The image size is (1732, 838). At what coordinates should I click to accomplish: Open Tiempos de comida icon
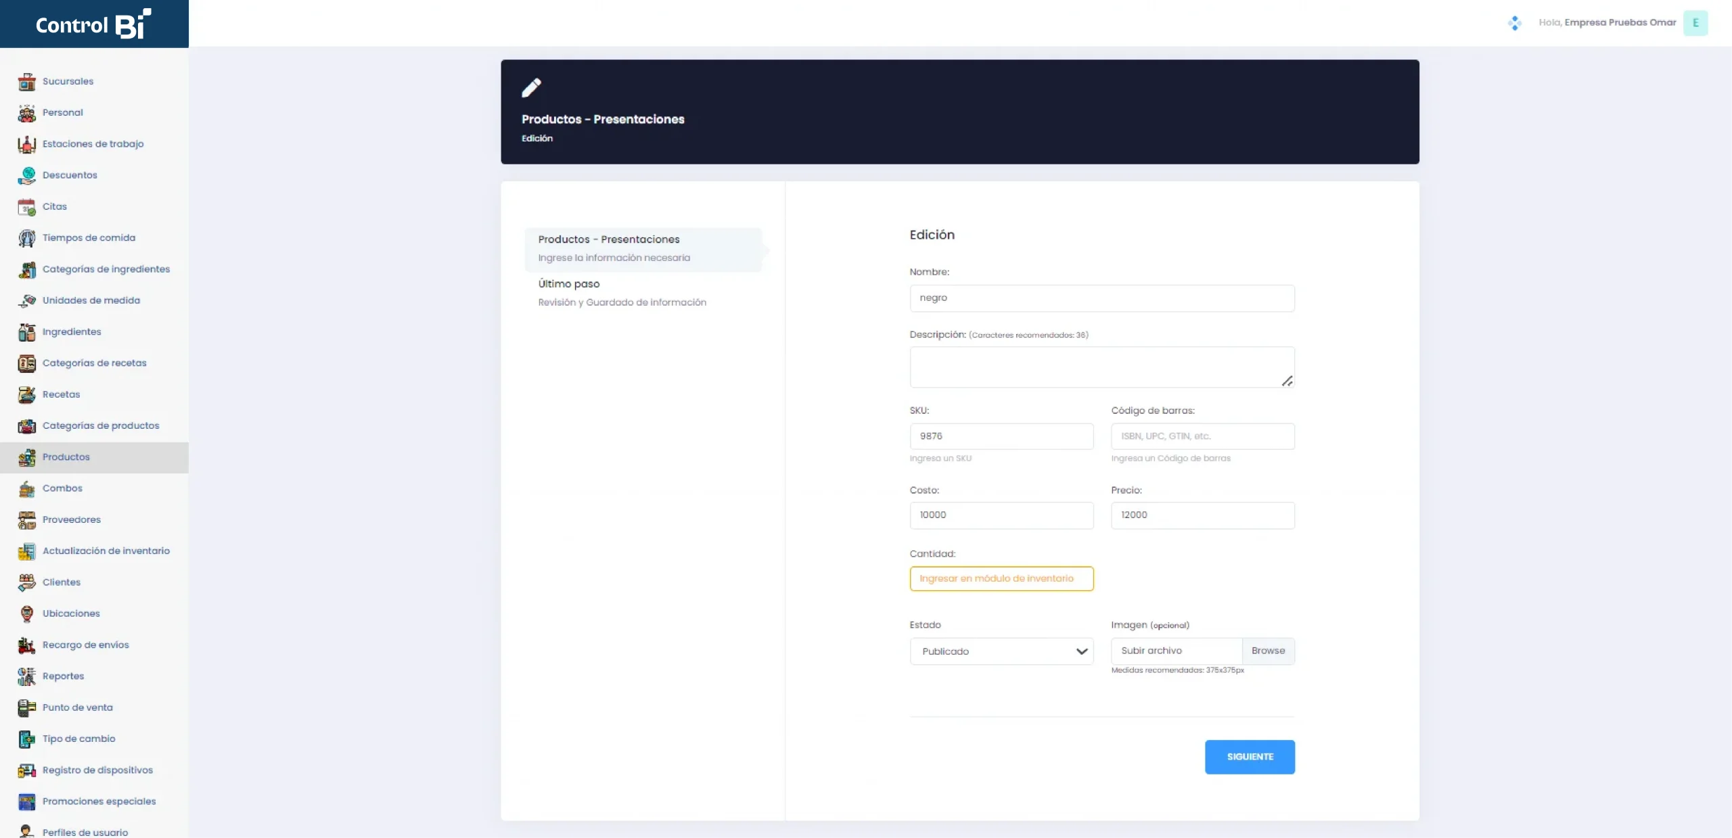coord(26,238)
